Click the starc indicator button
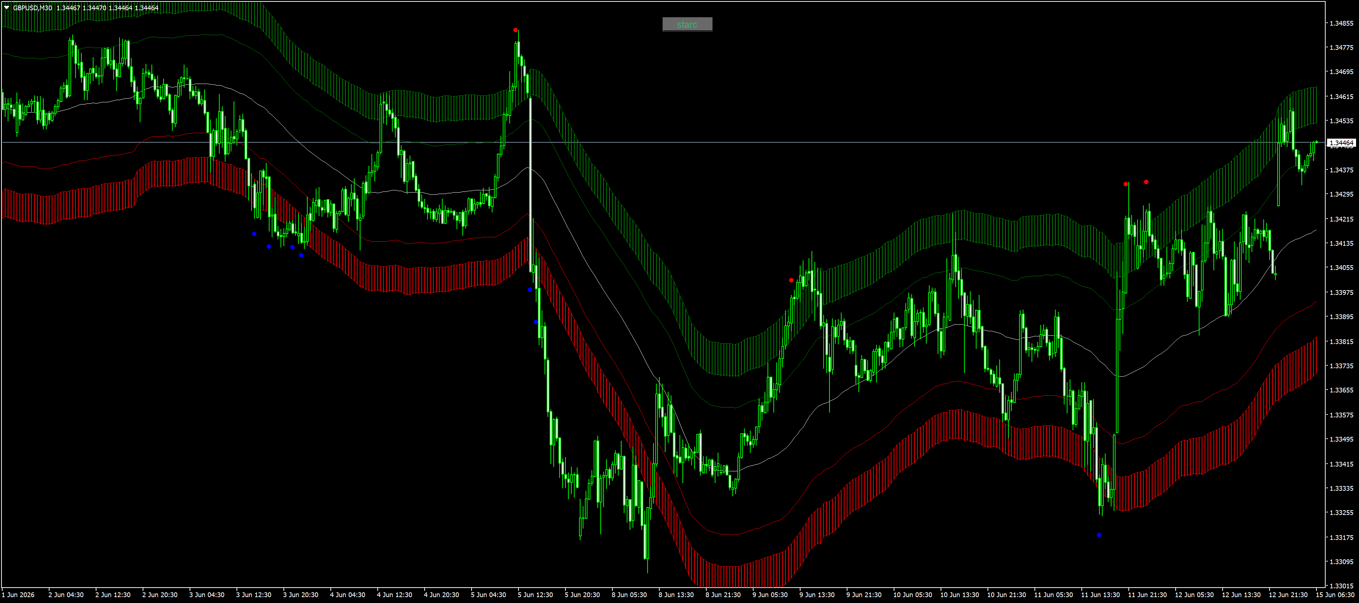This screenshot has width=1359, height=603. (x=687, y=24)
